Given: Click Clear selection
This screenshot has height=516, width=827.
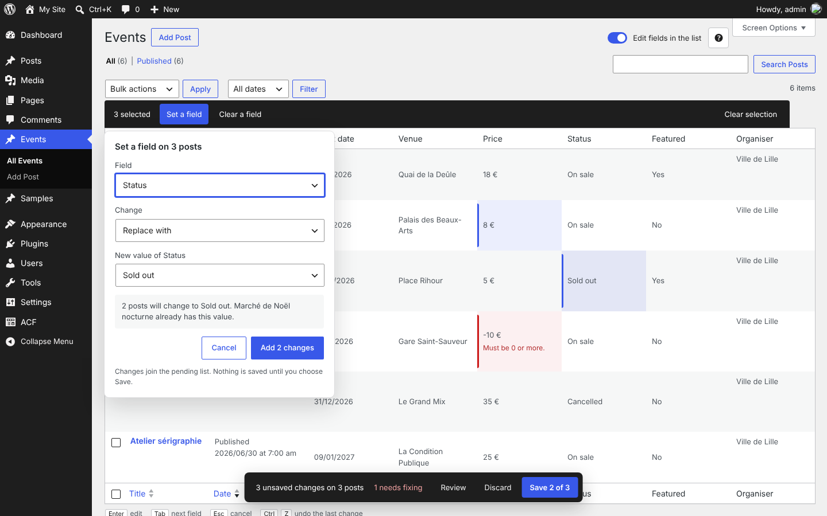Looking at the screenshot, I should click(751, 114).
